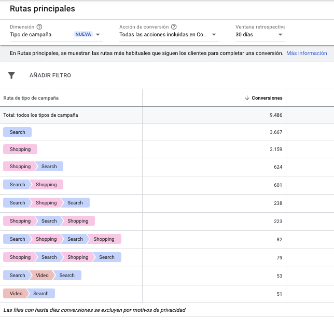Click the conversions value 223
334x330 pixels.
(278, 222)
